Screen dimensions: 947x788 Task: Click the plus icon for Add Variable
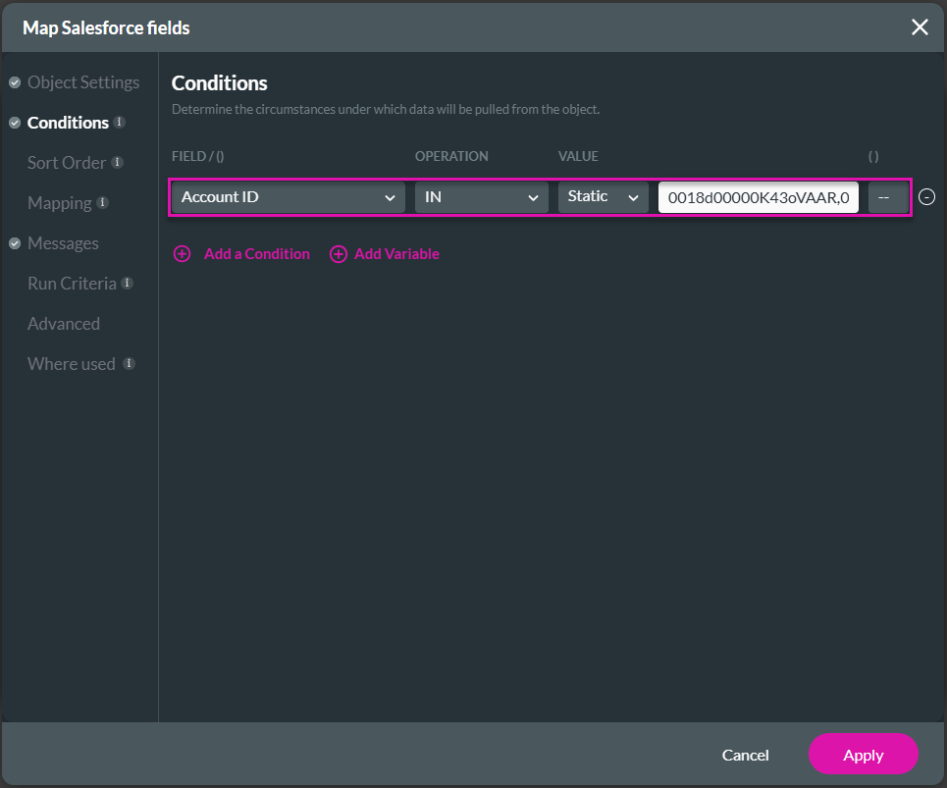339,253
